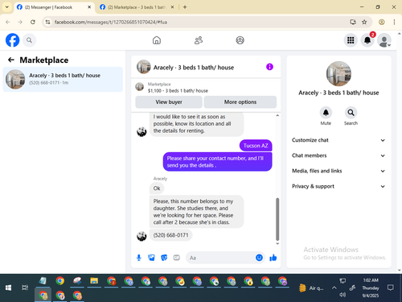The image size is (402, 302).
Task: Open the Windows Start button
Action: (8, 288)
